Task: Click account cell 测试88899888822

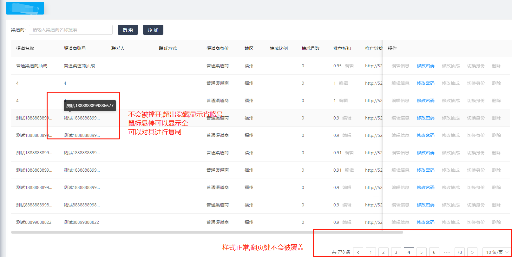Action: pyautogui.click(x=81, y=222)
